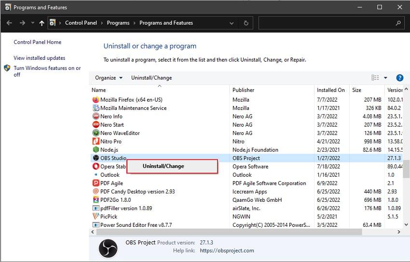Open View installed updates link
This screenshot has width=410, height=262.
pos(40,58)
